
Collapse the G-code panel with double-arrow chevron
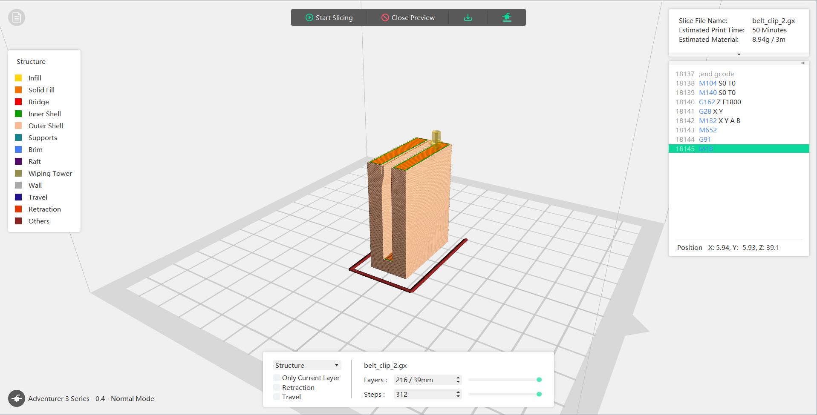click(x=803, y=63)
